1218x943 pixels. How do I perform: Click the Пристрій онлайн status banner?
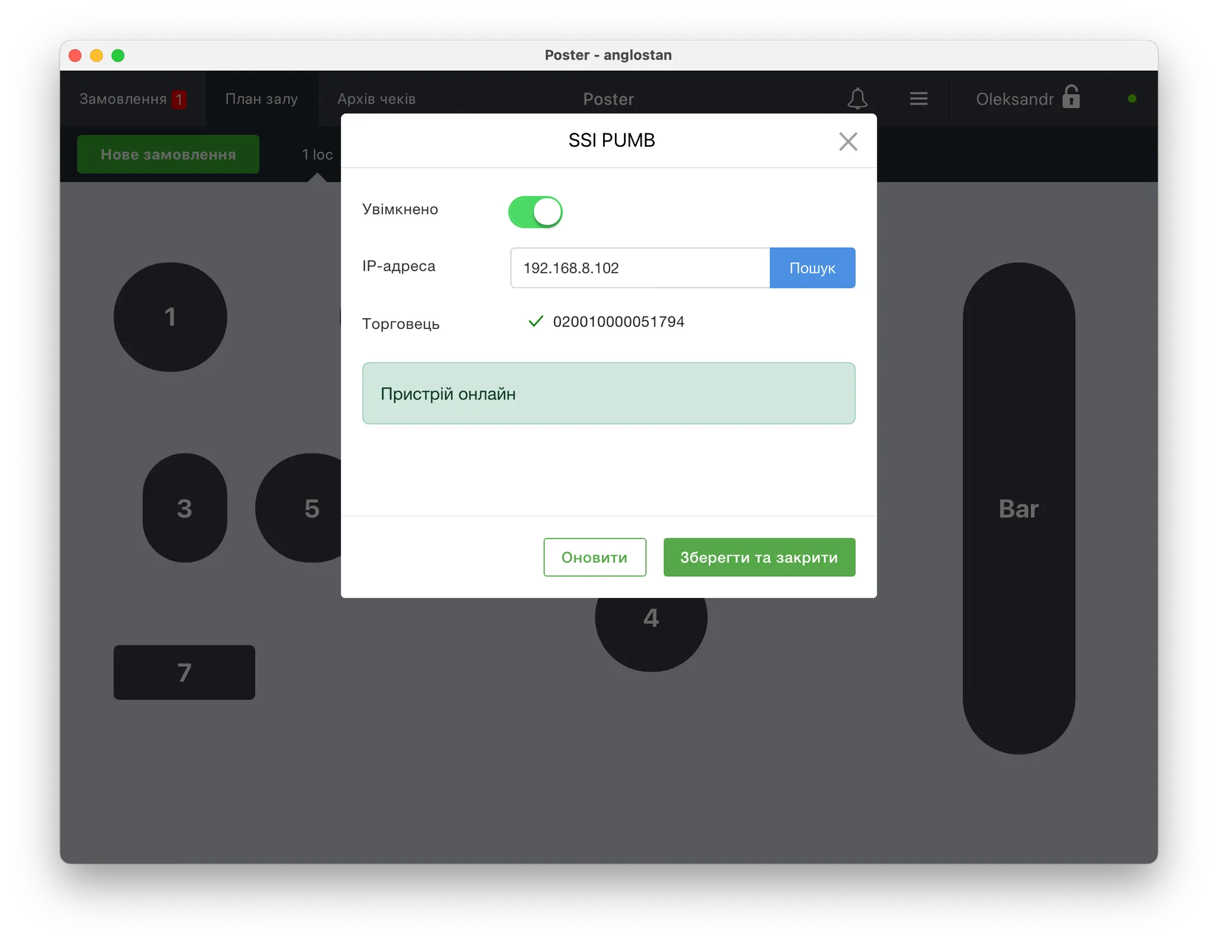(608, 394)
